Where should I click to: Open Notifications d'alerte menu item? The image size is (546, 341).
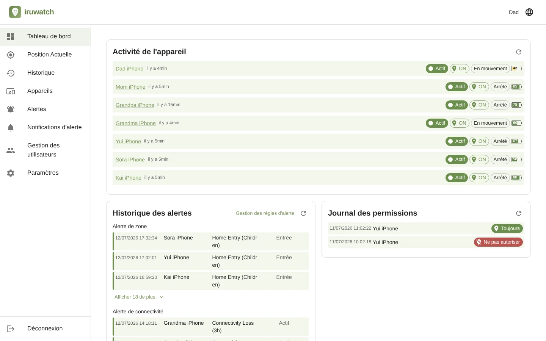(45, 127)
